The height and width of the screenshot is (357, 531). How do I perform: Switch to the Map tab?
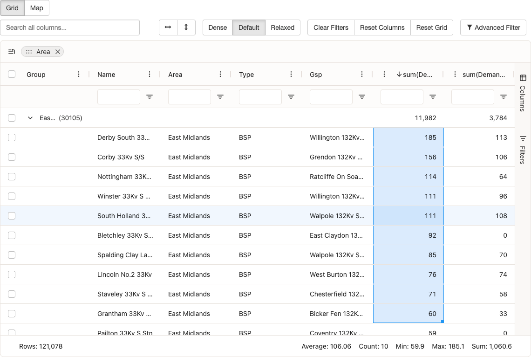(x=36, y=8)
